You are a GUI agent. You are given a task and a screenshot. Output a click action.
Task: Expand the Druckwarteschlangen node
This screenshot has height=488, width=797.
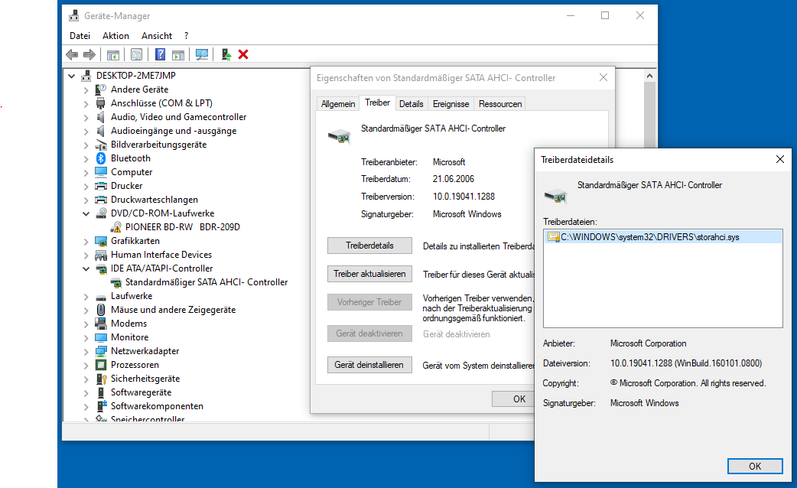(86, 200)
